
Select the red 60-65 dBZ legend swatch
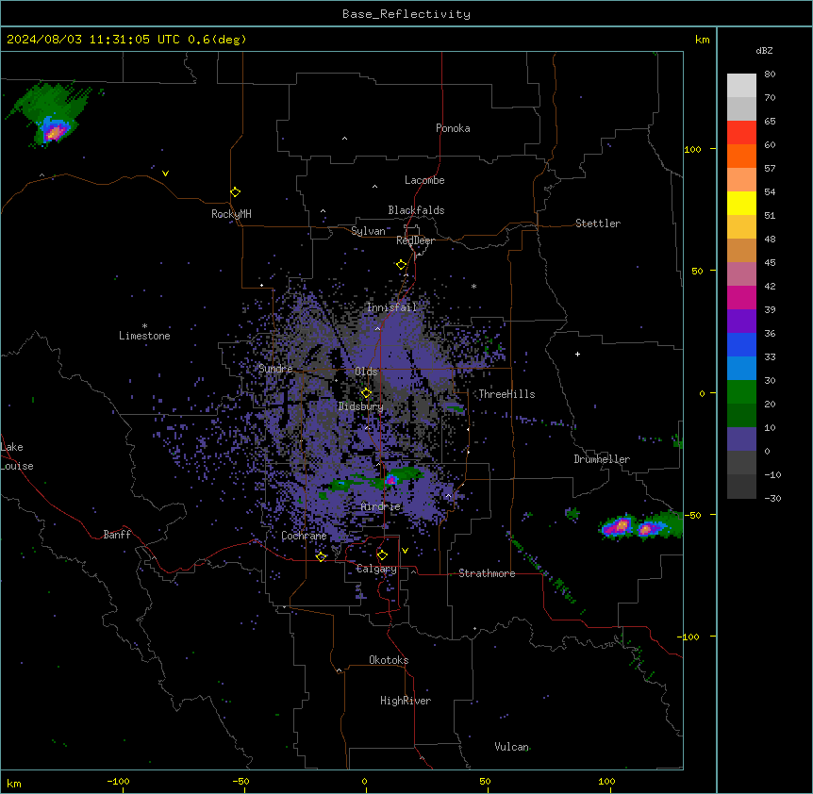pos(741,133)
